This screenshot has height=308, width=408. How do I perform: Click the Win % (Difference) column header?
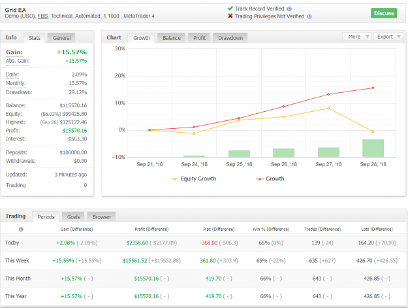coord(271,230)
